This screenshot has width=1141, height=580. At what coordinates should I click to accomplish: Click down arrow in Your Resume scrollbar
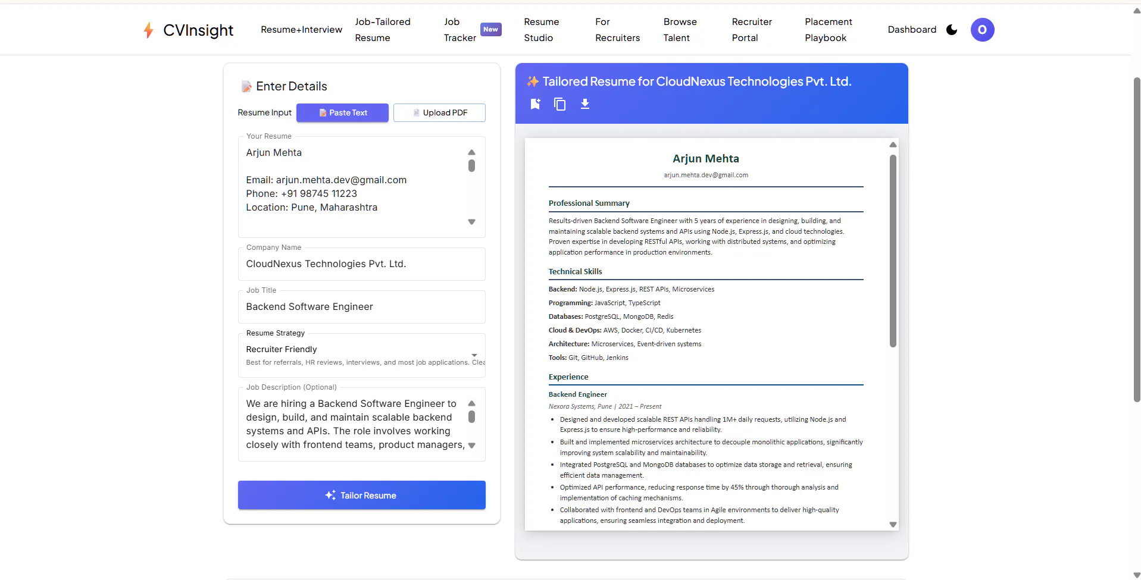click(x=471, y=222)
